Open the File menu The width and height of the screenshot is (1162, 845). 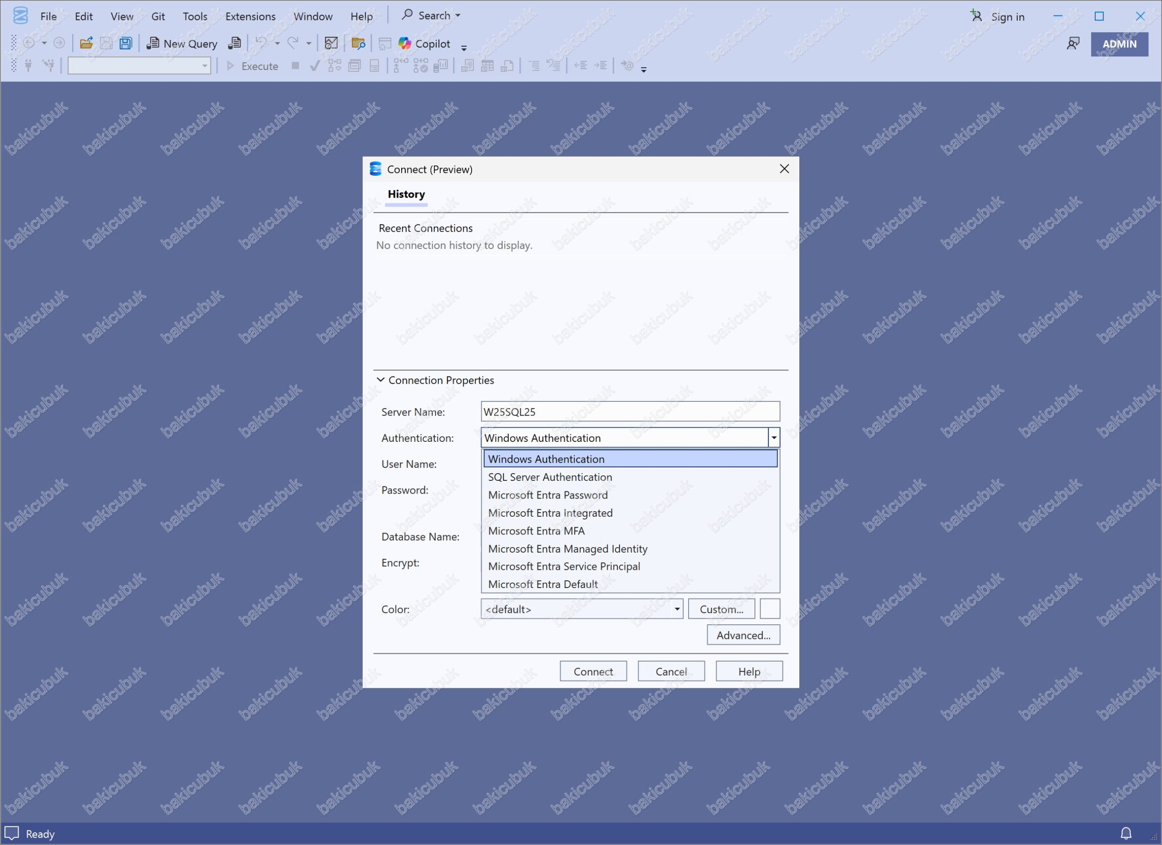click(x=49, y=16)
